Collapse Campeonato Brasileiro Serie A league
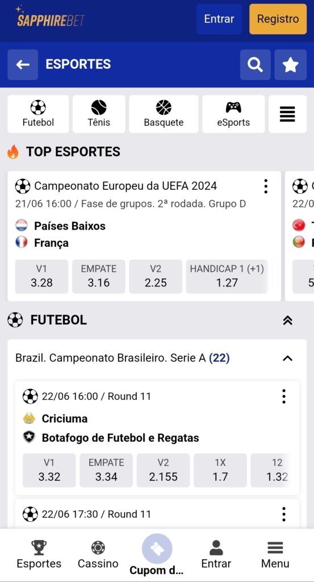This screenshot has width=314, height=582. click(x=288, y=358)
